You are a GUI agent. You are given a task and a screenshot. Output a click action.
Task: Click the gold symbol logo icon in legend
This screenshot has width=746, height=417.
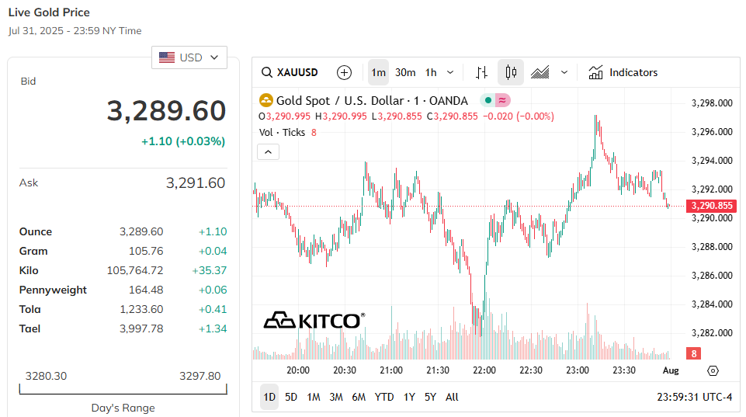pyautogui.click(x=265, y=100)
